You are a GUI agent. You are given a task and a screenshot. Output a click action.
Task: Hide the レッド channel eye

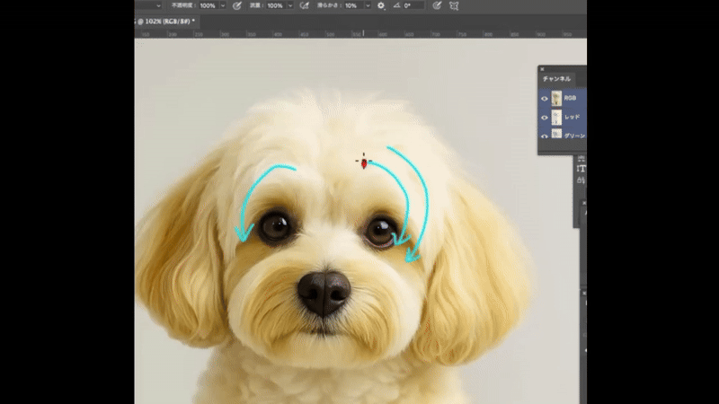(x=545, y=118)
